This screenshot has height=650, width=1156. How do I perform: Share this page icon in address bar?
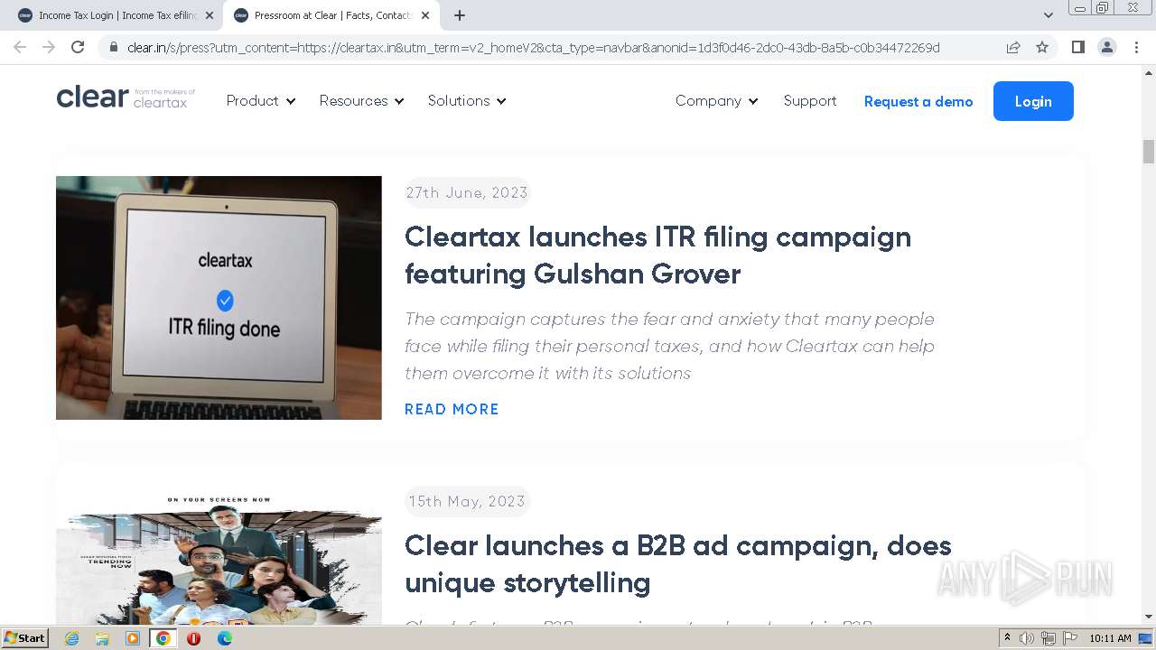click(x=1013, y=47)
